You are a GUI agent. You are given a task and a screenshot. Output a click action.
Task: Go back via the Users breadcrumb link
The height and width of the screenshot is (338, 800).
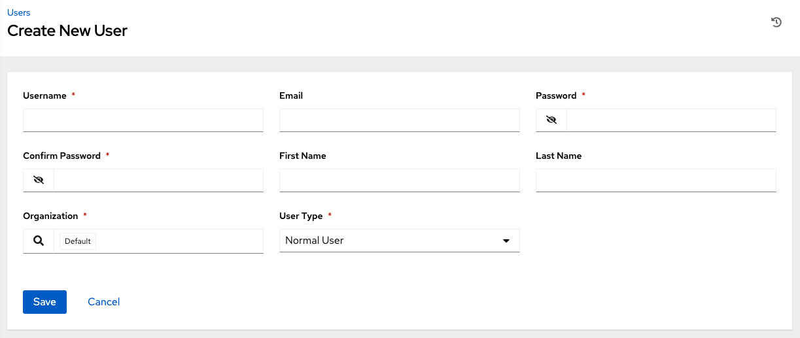(18, 12)
